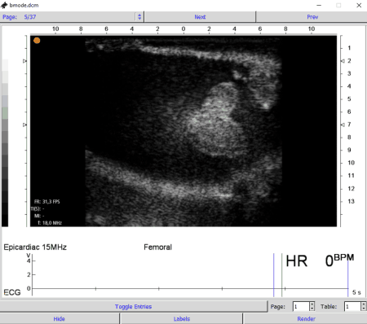Click the right focus triangle beside depth 7
The width and height of the screenshot is (367, 324).
pyautogui.click(x=343, y=125)
